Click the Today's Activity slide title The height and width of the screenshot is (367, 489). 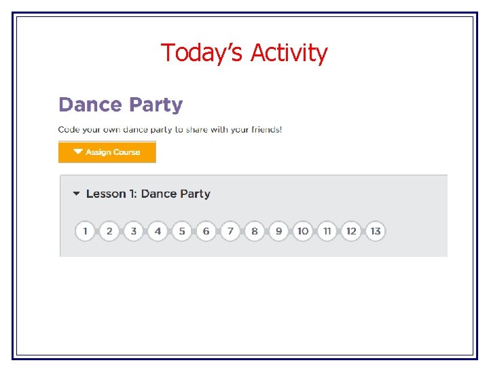(244, 52)
